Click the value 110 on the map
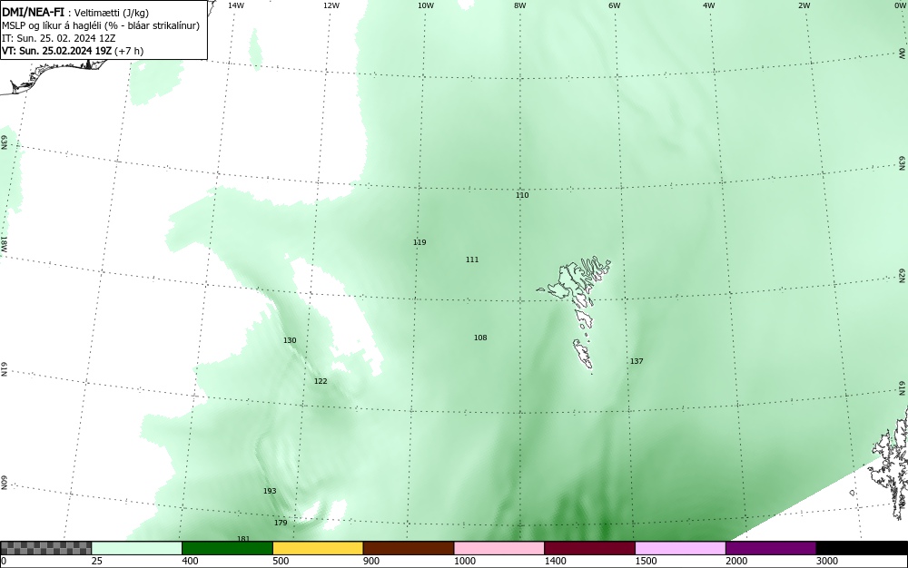908x568 pixels. pos(522,195)
